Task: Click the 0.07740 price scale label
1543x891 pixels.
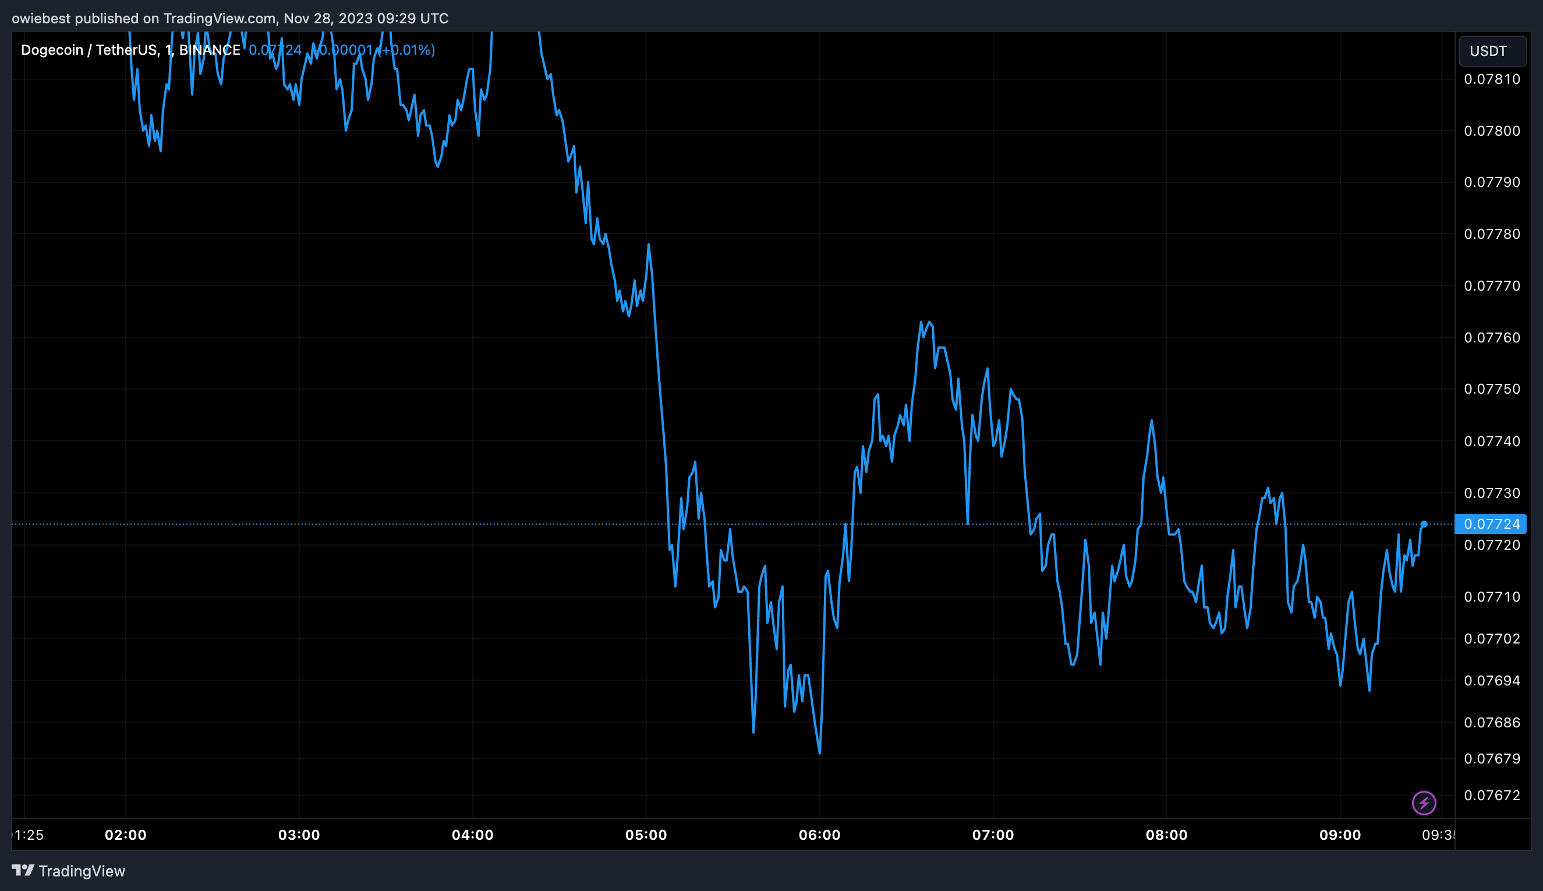Action: click(x=1492, y=441)
